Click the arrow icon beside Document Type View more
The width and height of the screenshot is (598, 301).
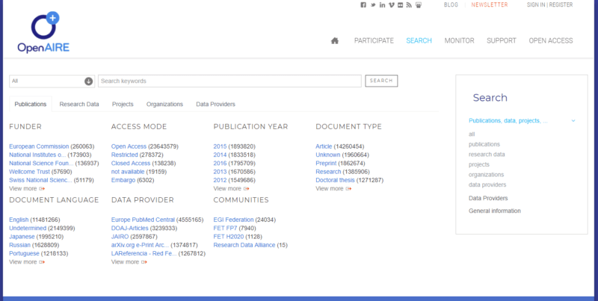(x=348, y=189)
